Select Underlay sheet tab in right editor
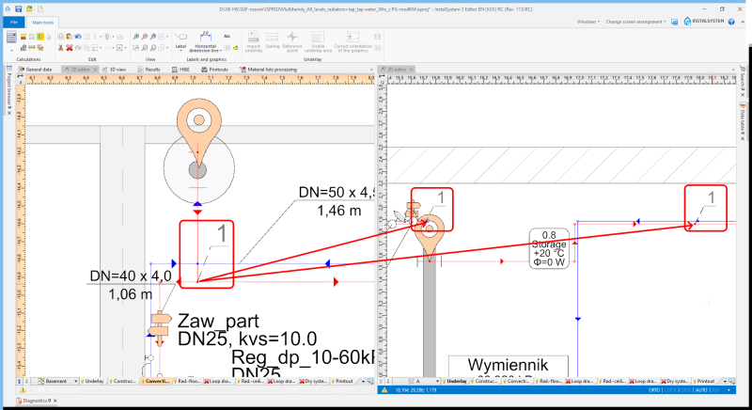Image resolution: width=752 pixels, height=410 pixels. click(456, 381)
